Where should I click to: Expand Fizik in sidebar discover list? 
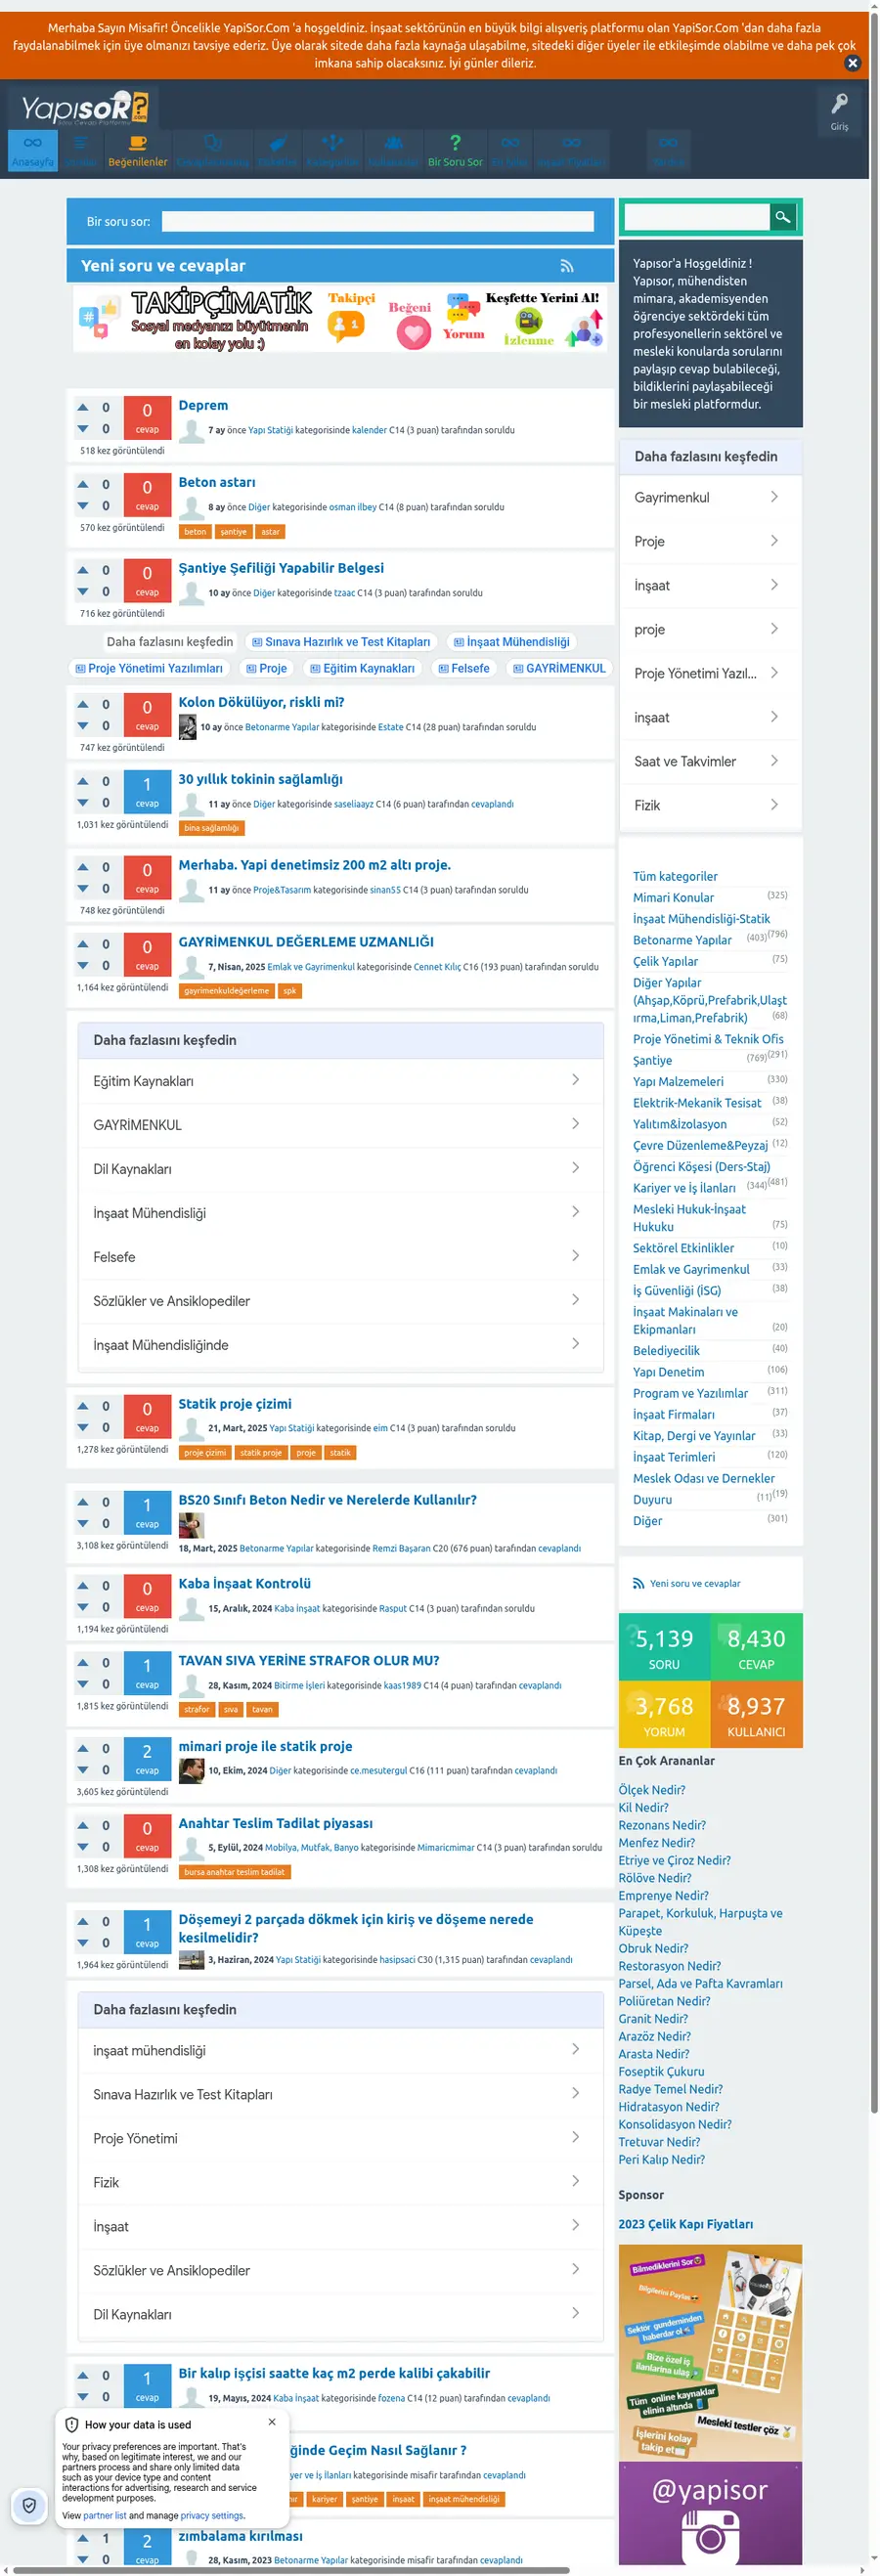(x=710, y=805)
